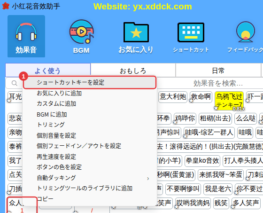Choose カスタムに追加 menu entry
Viewport: 263px width, 213px height.
pyautogui.click(x=90, y=103)
